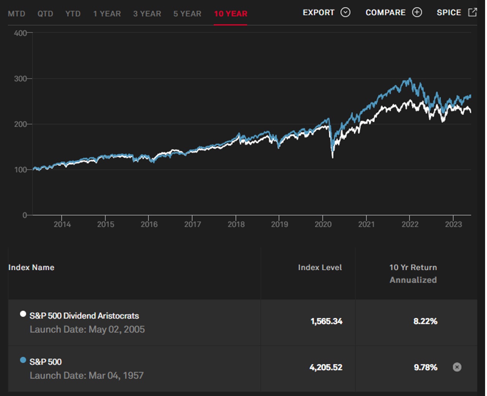Viewport: 487px width, 396px height.
Task: Click the 10 Yr Return Annualized header
Action: click(x=413, y=274)
